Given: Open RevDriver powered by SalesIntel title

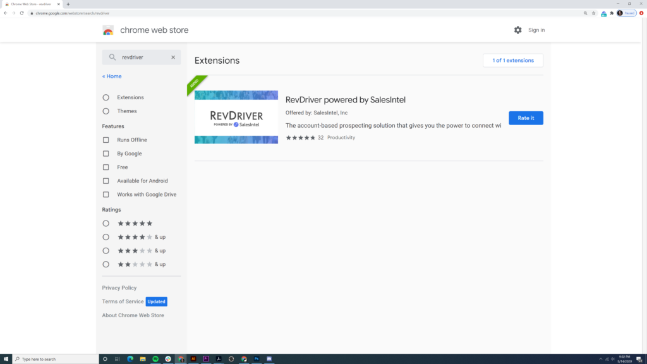Looking at the screenshot, I should point(346,100).
